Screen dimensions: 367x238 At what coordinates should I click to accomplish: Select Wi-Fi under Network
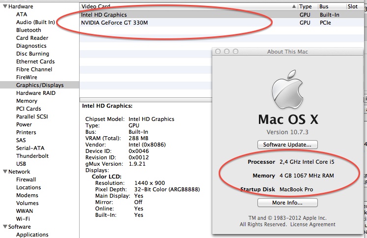(x=23, y=219)
